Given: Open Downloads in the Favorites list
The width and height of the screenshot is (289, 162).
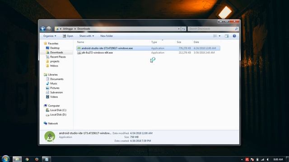Looking at the screenshot, I should [x=56, y=52].
